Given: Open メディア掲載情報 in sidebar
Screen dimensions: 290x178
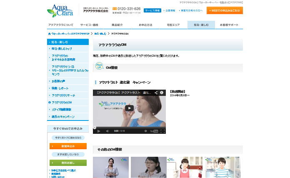Looking at the screenshot, I should (68, 110).
